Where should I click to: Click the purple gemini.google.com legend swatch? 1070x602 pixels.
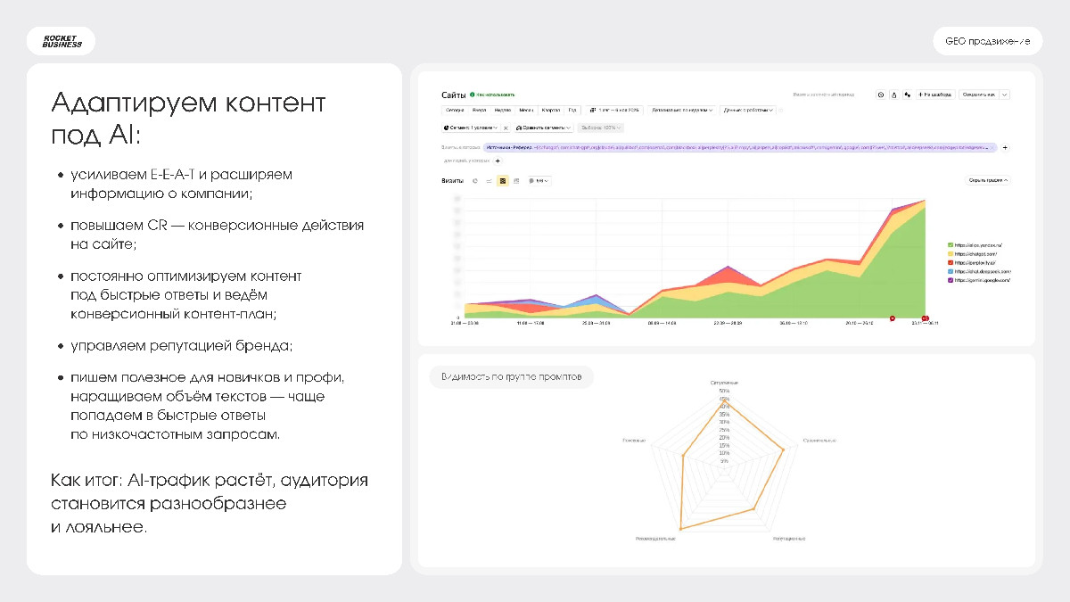951,280
